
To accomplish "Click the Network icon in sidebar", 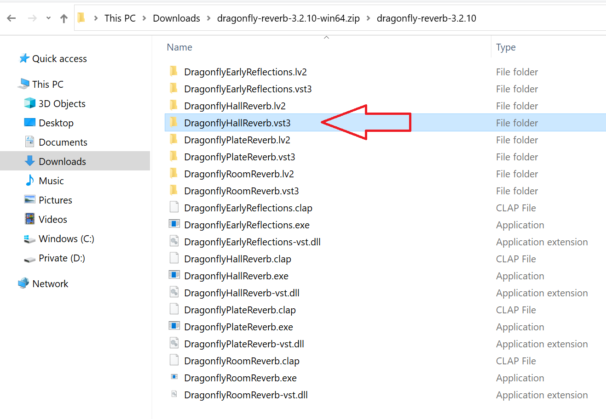I will pyautogui.click(x=23, y=283).
